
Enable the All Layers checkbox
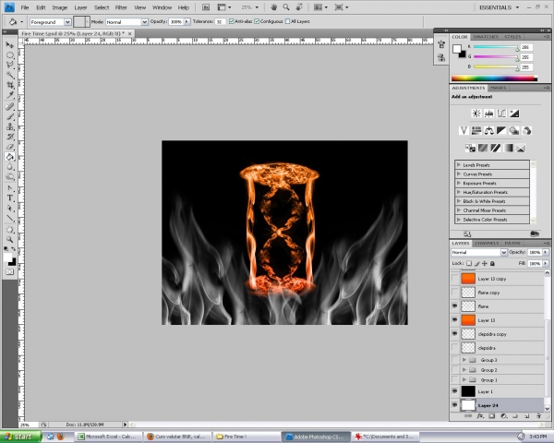[287, 21]
